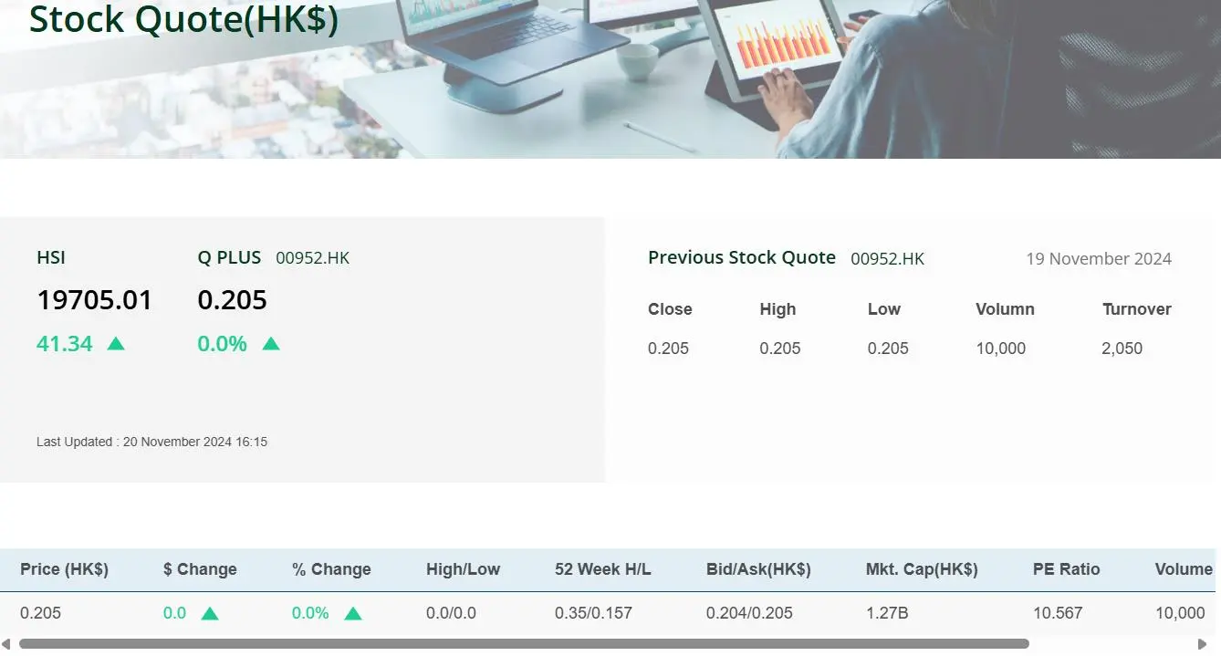Click the Price (HK$) column header
Viewport: 1221px width, 656px height.
tap(64, 569)
